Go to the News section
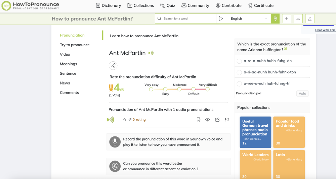The height and width of the screenshot is (179, 336). pyautogui.click(x=65, y=83)
